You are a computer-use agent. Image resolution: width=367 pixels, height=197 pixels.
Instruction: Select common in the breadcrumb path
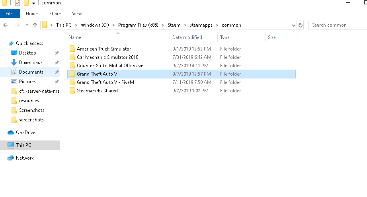(231, 25)
